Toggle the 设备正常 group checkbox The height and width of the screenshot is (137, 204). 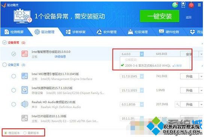coord(4,65)
